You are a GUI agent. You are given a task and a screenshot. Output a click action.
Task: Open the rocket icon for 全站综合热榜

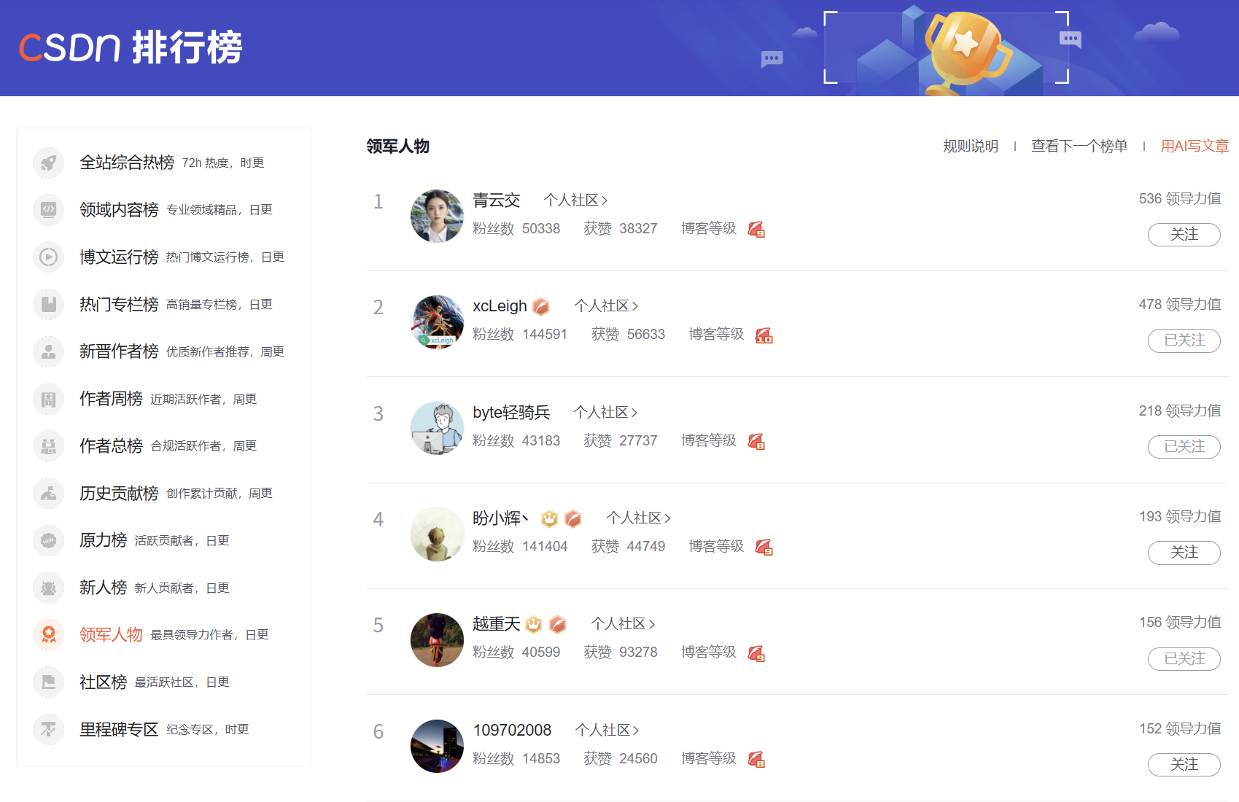pos(49,163)
